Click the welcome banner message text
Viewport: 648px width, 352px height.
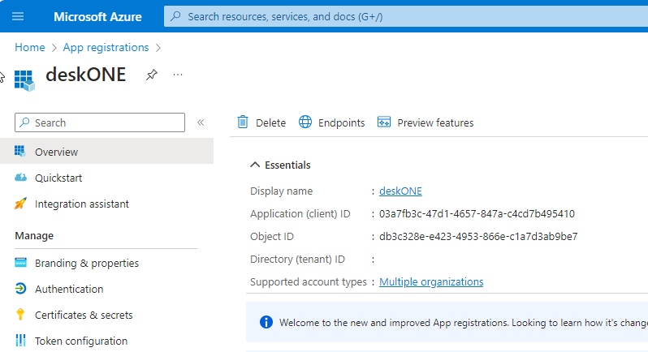464,322
